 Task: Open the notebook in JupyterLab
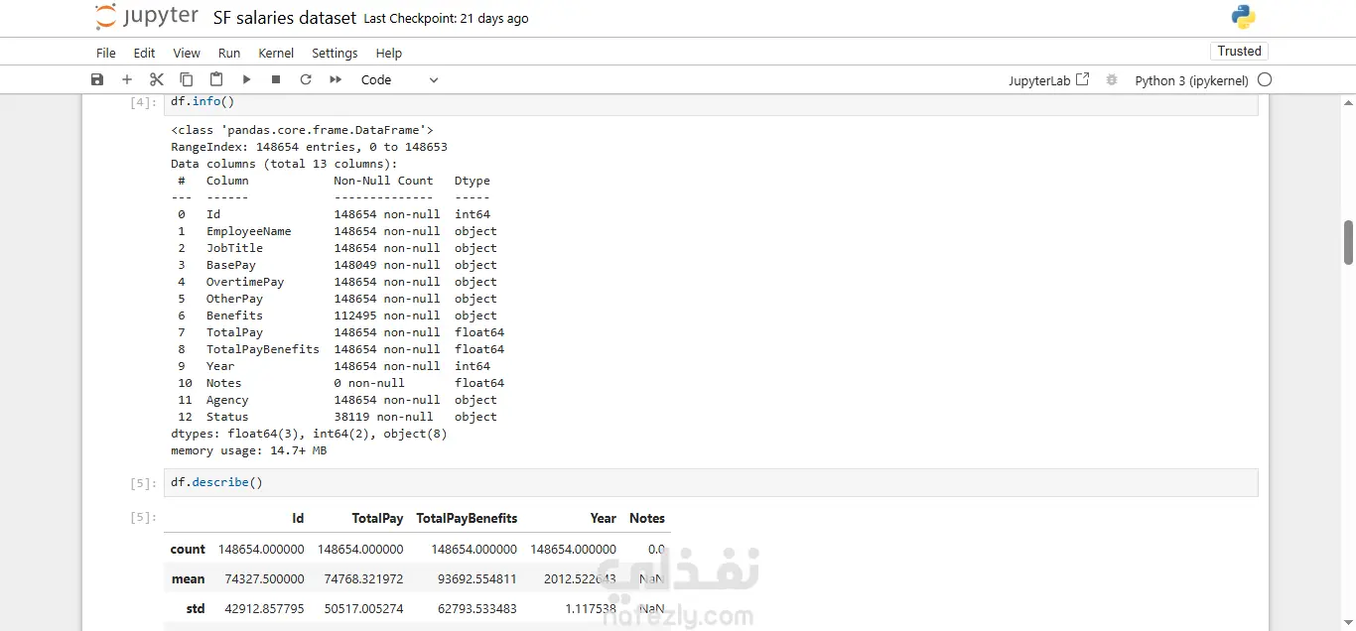1049,80
